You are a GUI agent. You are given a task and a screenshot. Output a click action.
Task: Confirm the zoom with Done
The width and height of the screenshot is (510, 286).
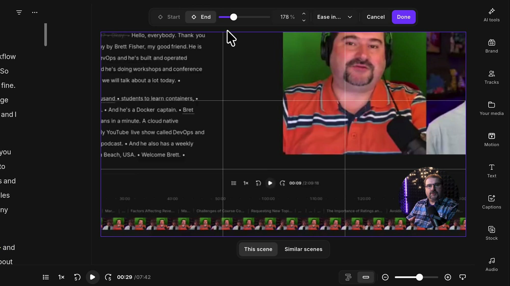click(x=404, y=17)
